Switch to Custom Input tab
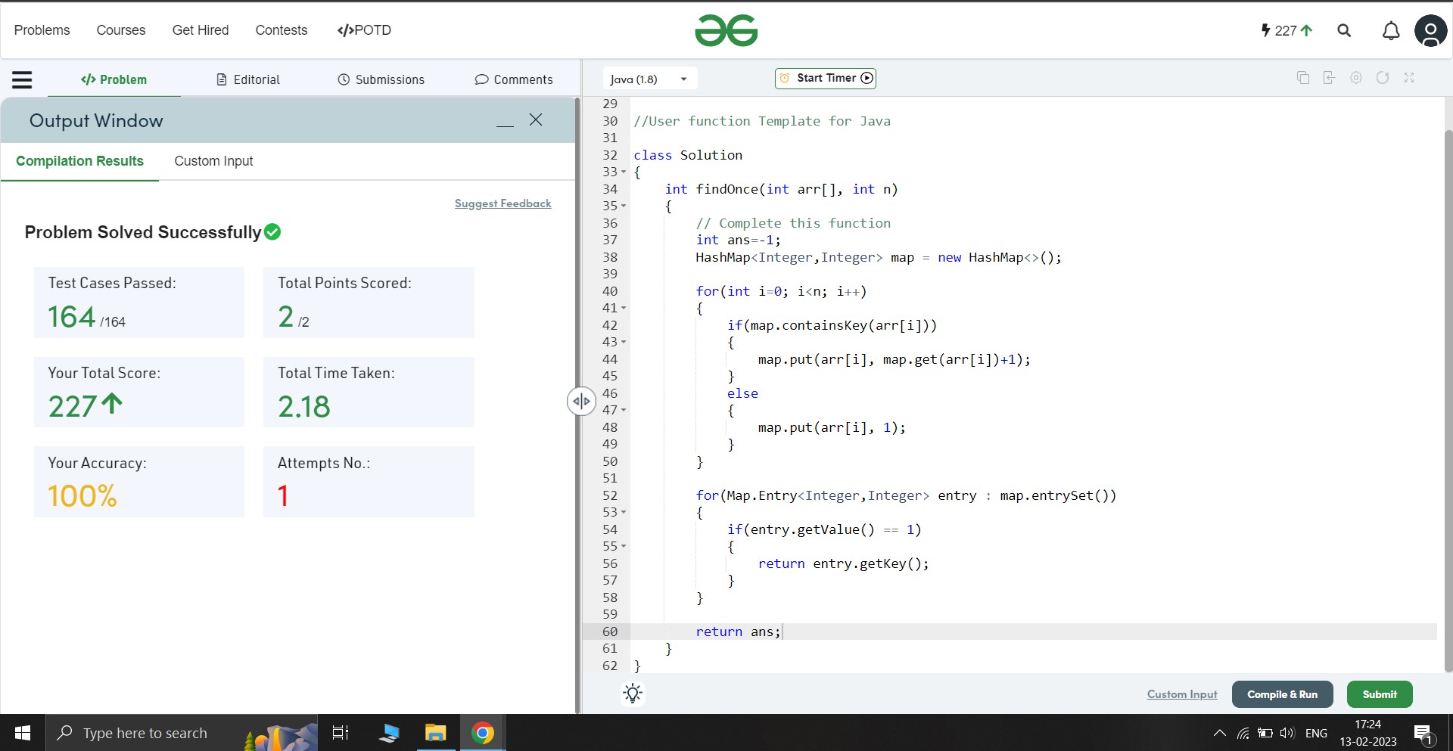Image resolution: width=1453 pixels, height=751 pixels. (x=213, y=161)
